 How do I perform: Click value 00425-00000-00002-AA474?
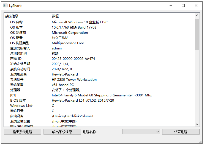click(74, 59)
